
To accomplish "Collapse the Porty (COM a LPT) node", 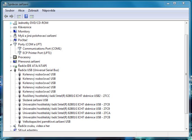I will (x=11, y=45).
